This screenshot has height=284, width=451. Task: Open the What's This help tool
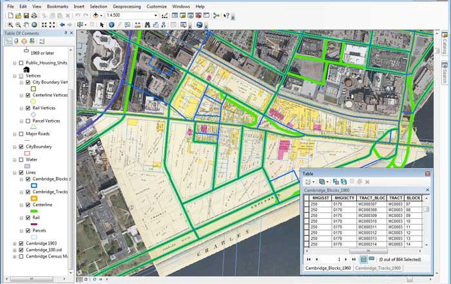coord(226,15)
